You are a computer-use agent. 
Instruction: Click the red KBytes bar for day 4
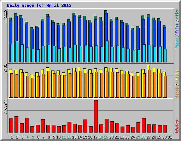[27, 125]
